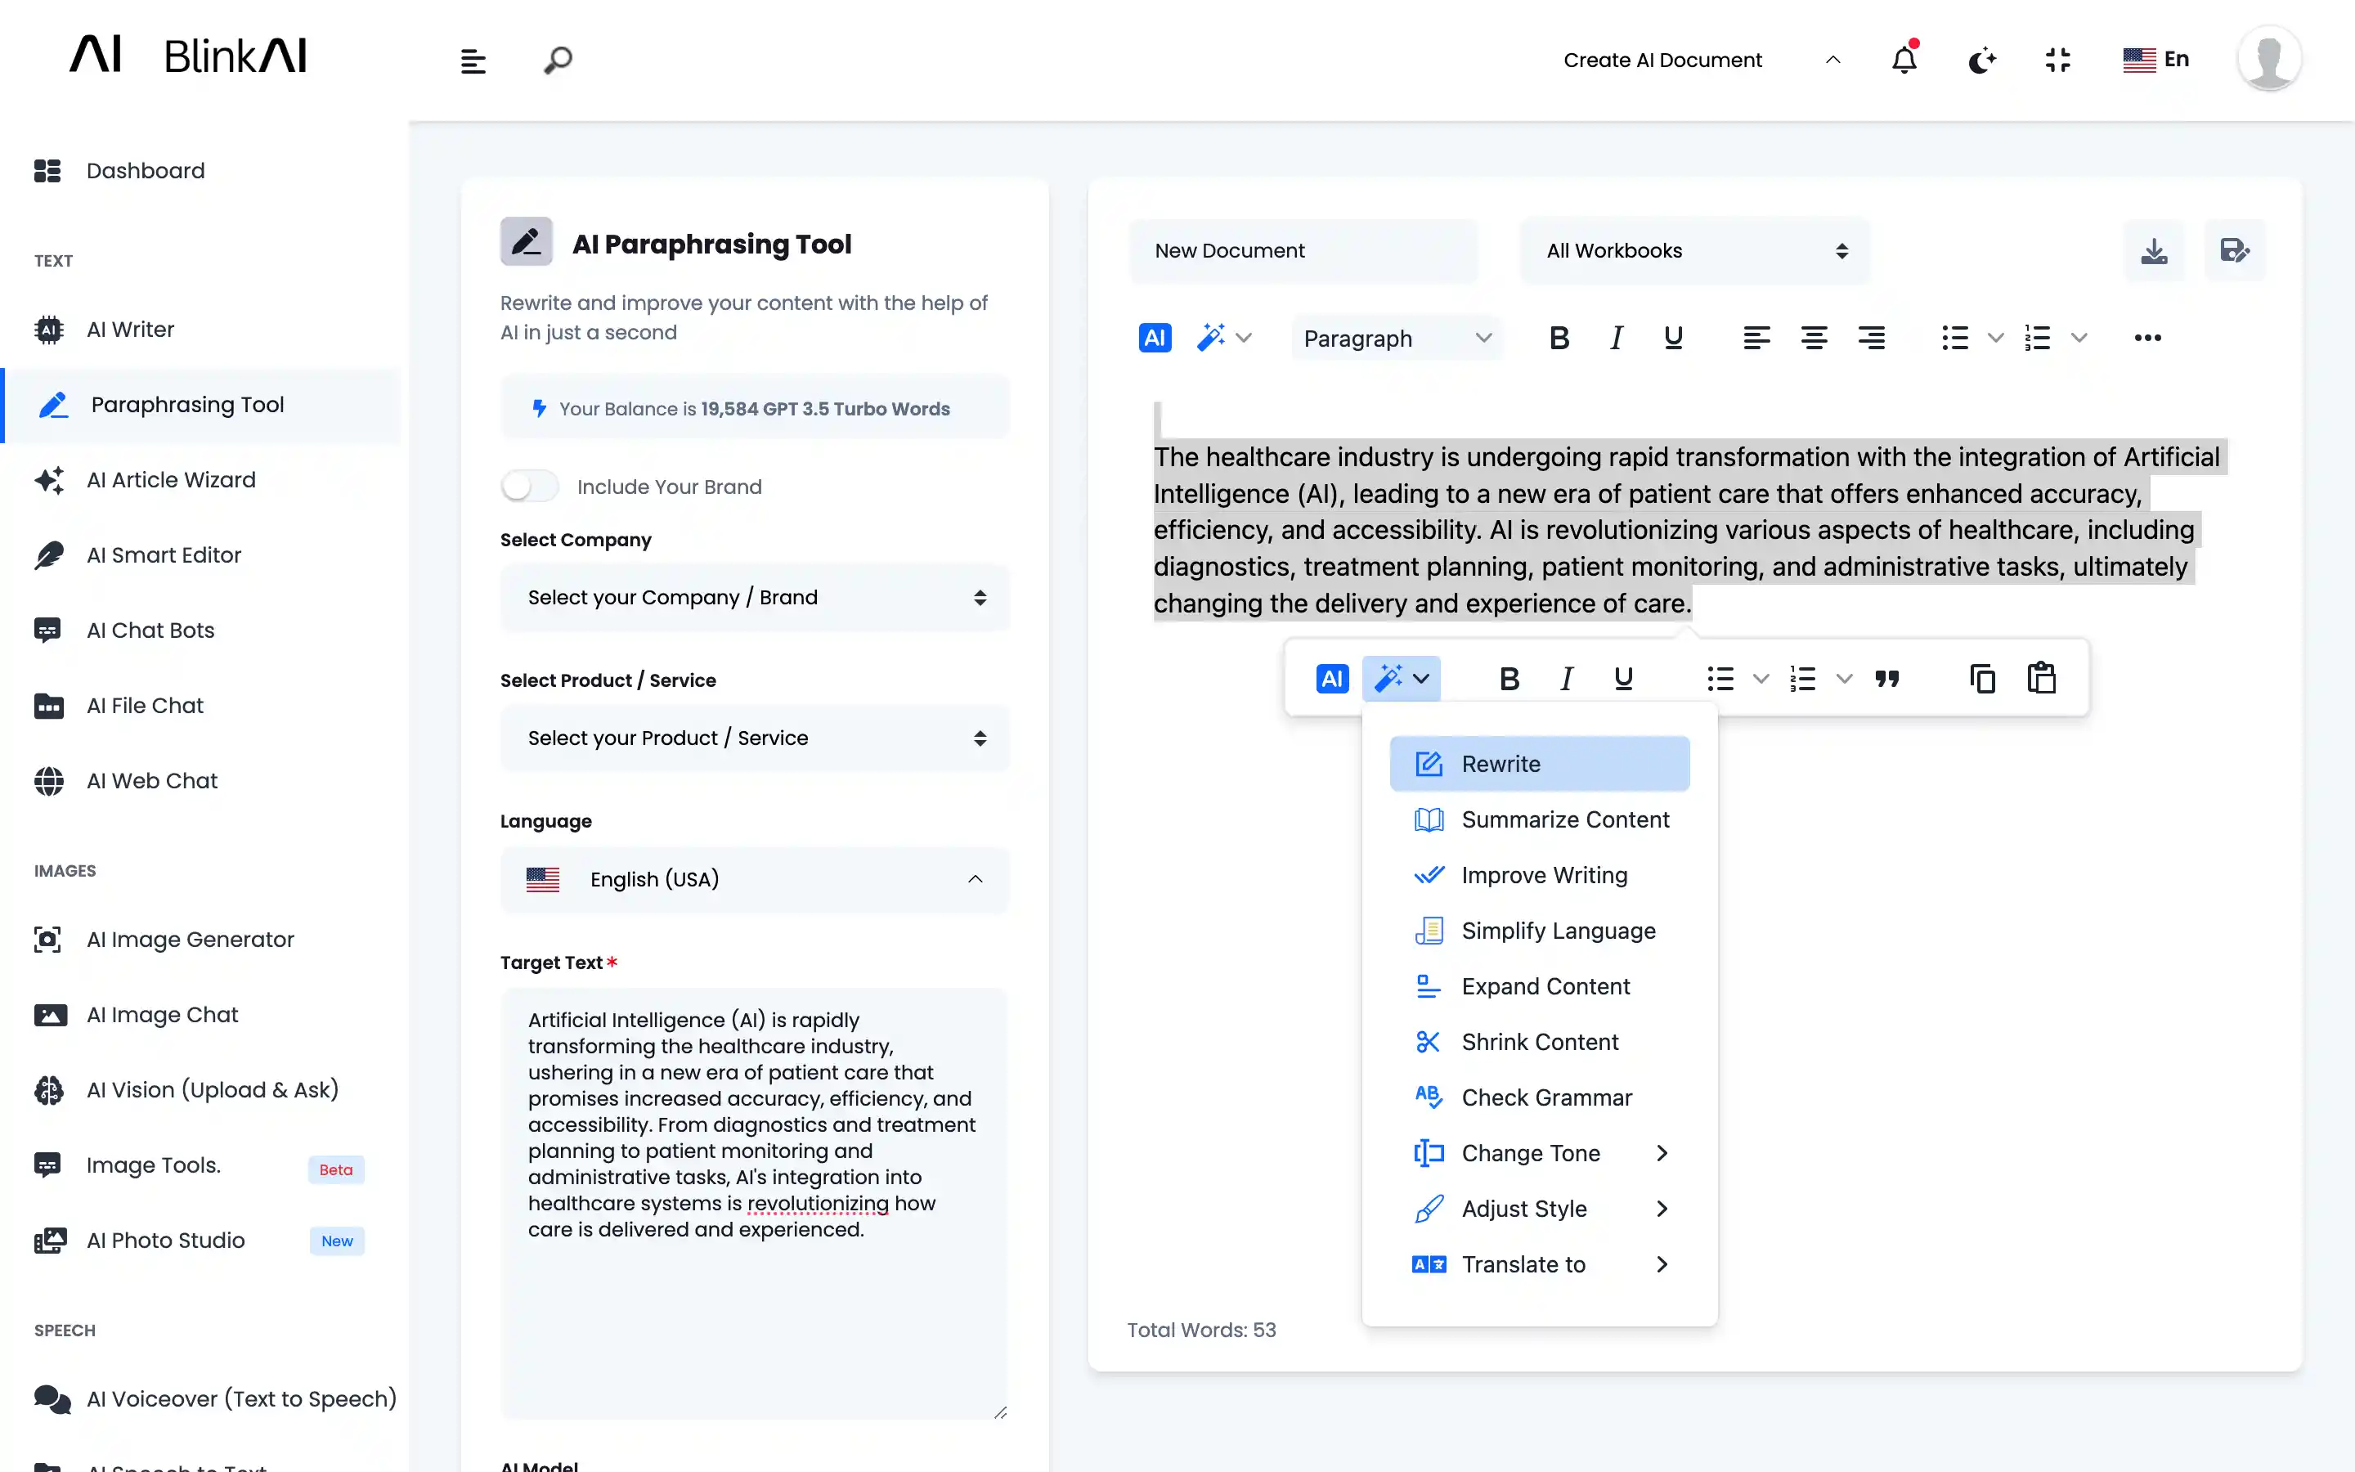Toggle the Include Your Brand switch
Screen dimensions: 2355x1472
click(531, 486)
